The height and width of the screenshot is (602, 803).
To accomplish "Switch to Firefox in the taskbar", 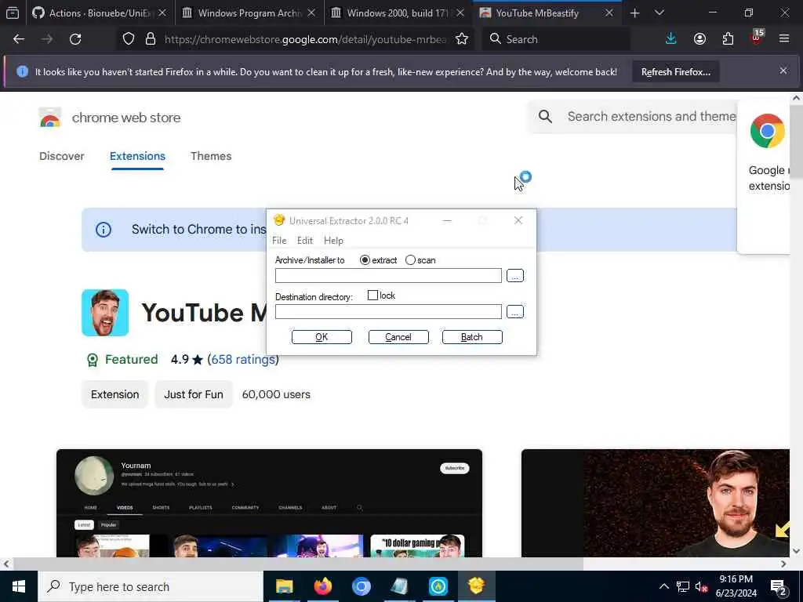I will [x=322, y=586].
